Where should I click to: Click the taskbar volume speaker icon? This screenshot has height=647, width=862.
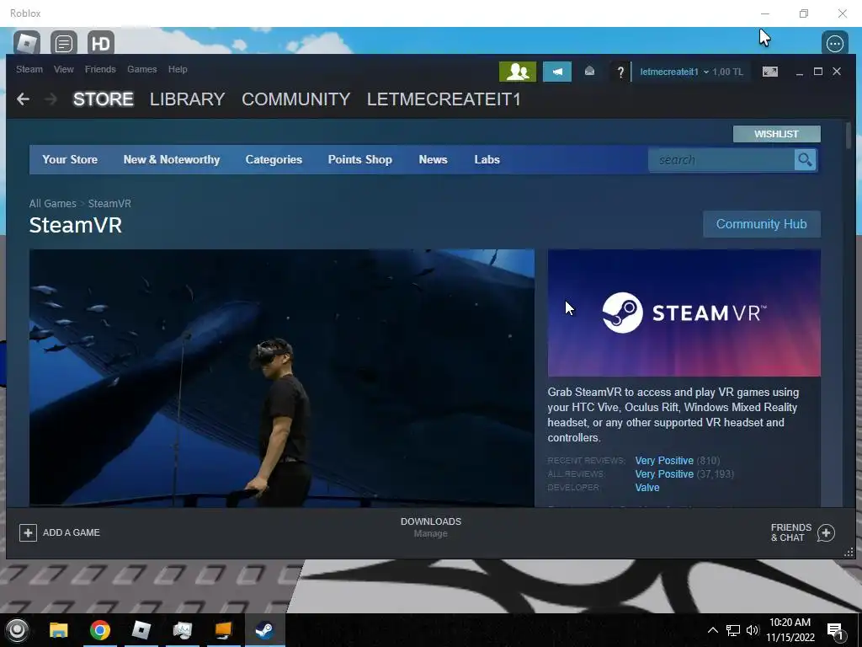click(x=752, y=630)
